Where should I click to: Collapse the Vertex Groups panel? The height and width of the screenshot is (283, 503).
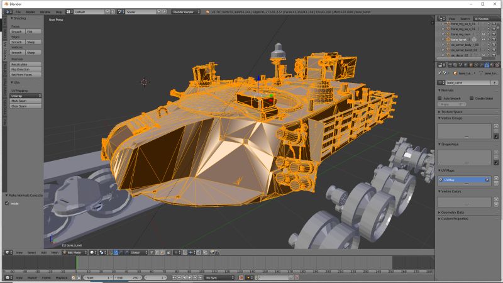tap(450, 118)
